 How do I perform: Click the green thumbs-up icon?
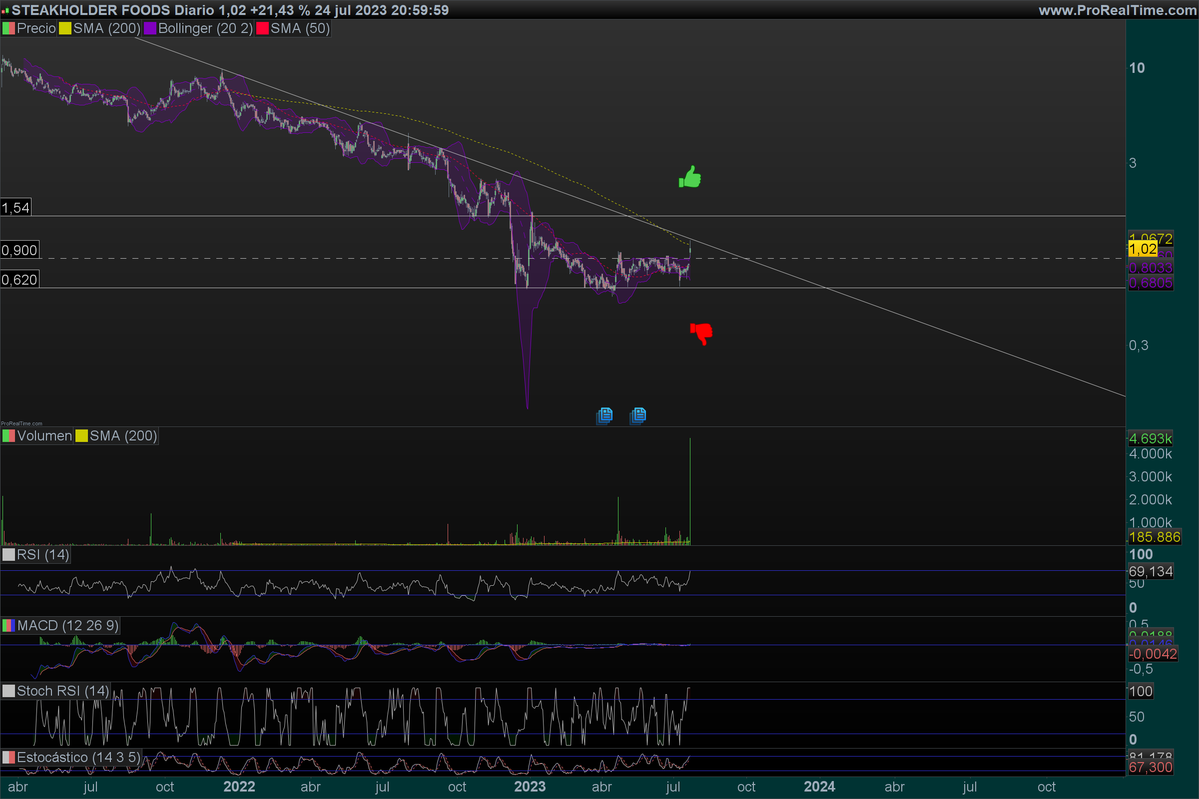[x=690, y=177]
